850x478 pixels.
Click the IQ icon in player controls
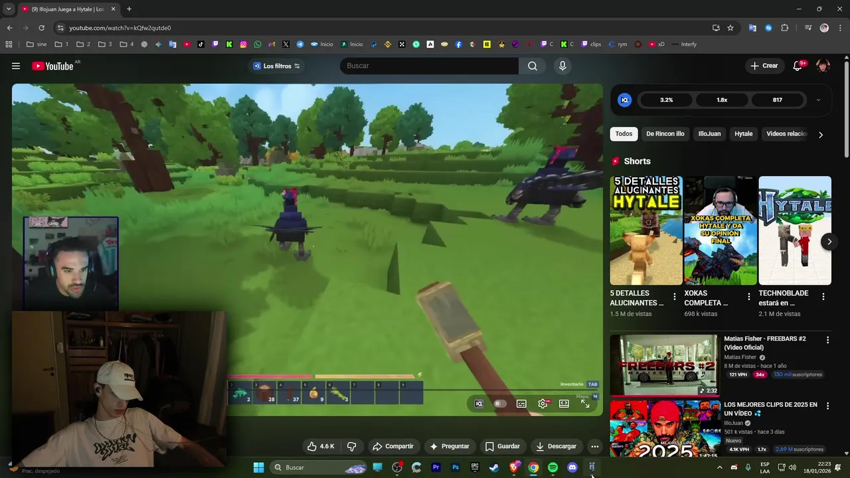(x=479, y=404)
